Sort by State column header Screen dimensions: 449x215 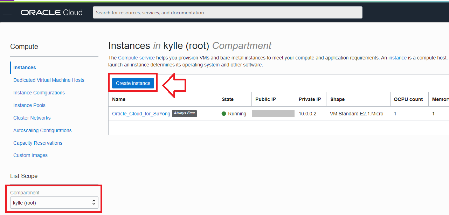[x=228, y=99]
